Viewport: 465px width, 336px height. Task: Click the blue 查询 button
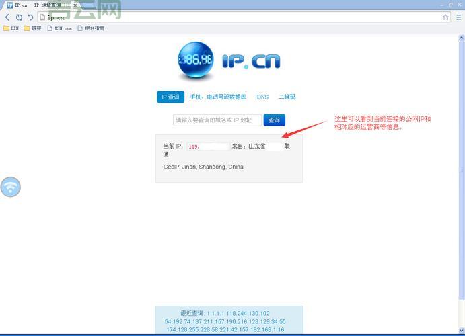click(x=275, y=120)
